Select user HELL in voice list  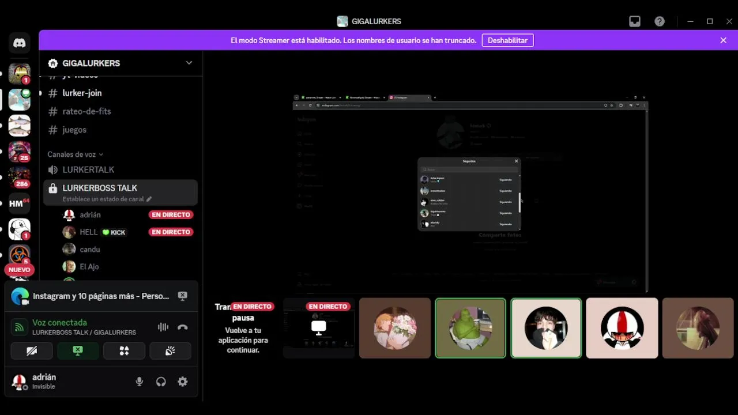[x=89, y=232]
